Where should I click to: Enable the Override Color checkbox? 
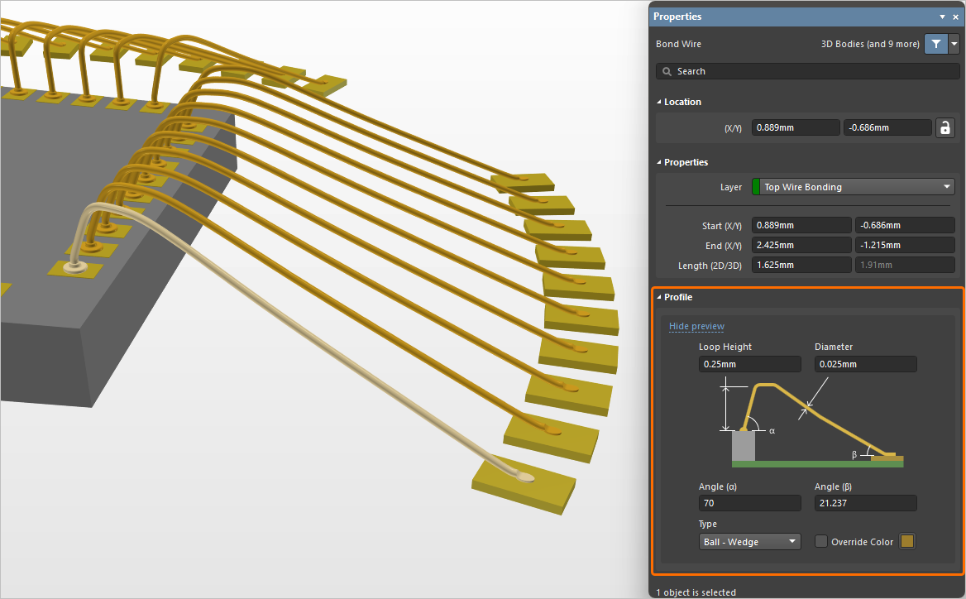821,542
